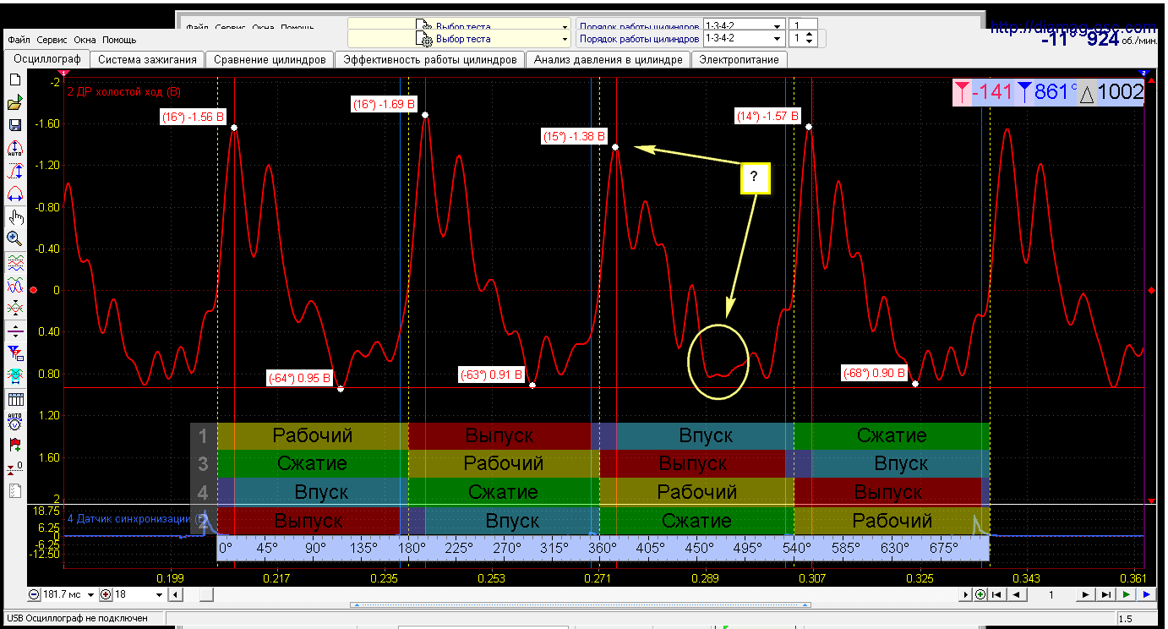Click the horizontal scrollbar thumb at bottom
1168x629 pixels.
(x=205, y=594)
